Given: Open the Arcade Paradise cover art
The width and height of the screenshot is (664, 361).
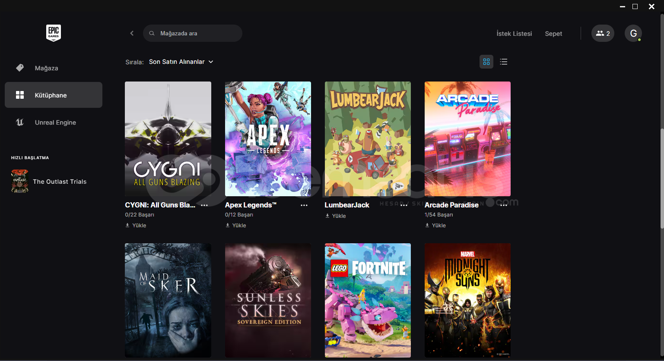Looking at the screenshot, I should [x=467, y=139].
